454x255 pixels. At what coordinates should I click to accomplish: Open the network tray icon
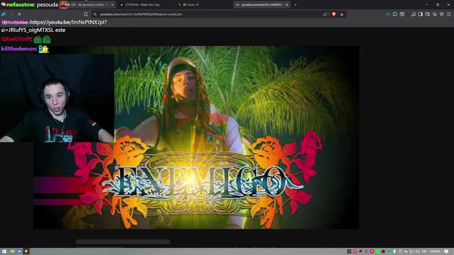point(412,251)
